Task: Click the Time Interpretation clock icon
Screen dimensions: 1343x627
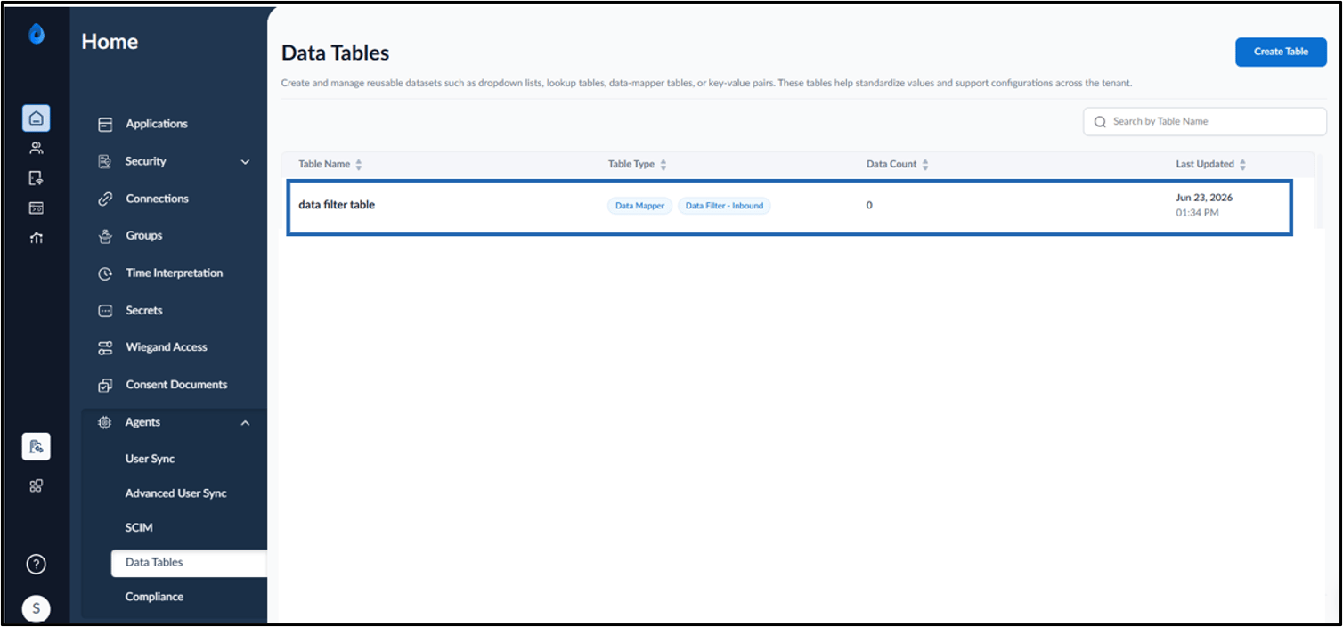Action: [105, 273]
